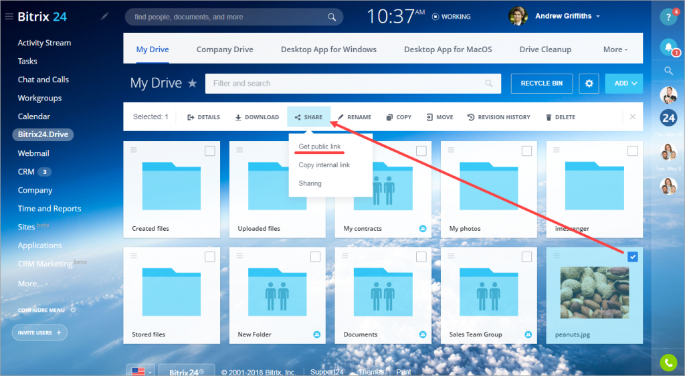Open CRM in sidebar
The height and width of the screenshot is (376, 685).
tap(26, 172)
